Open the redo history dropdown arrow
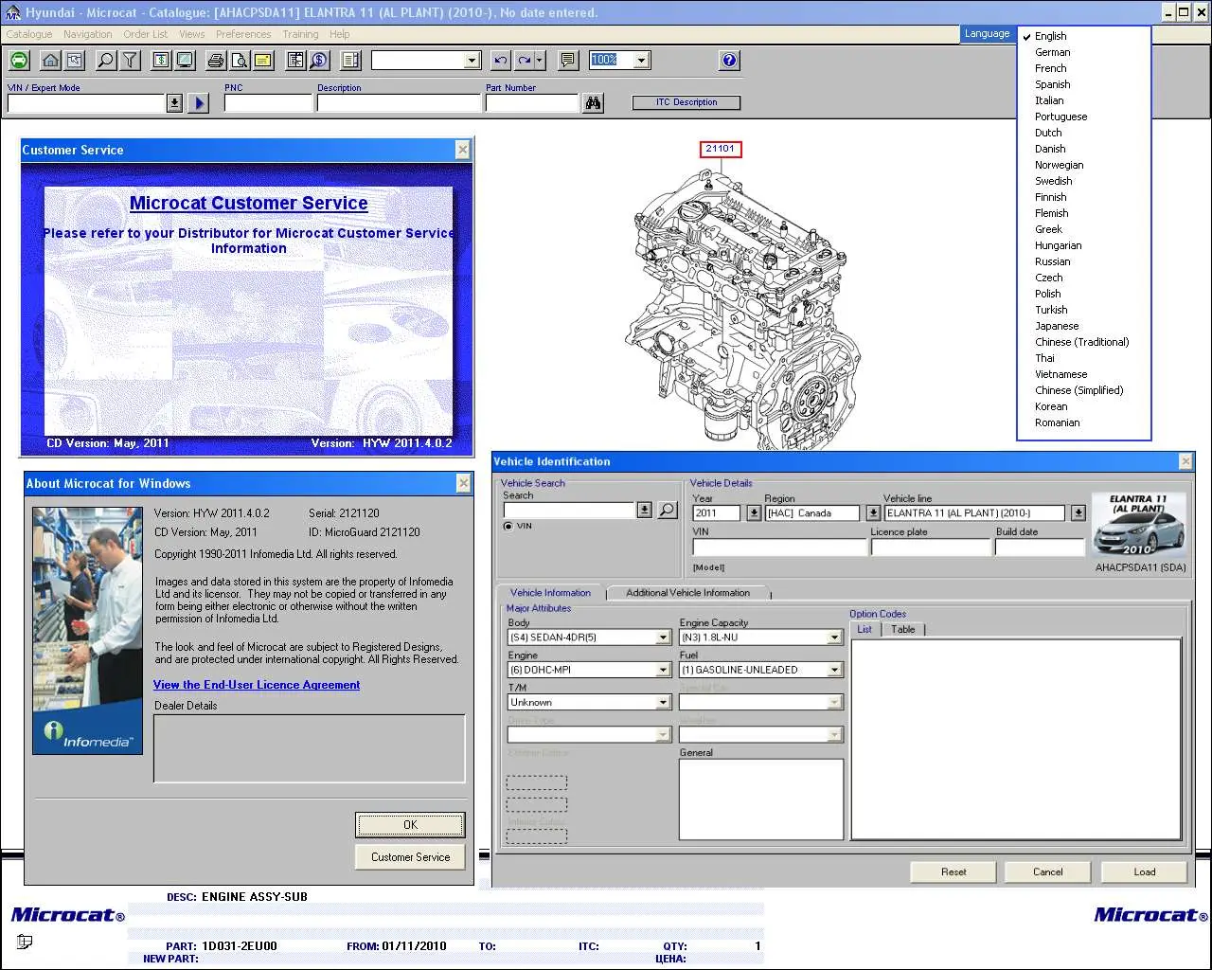1212x970 pixels. click(540, 61)
